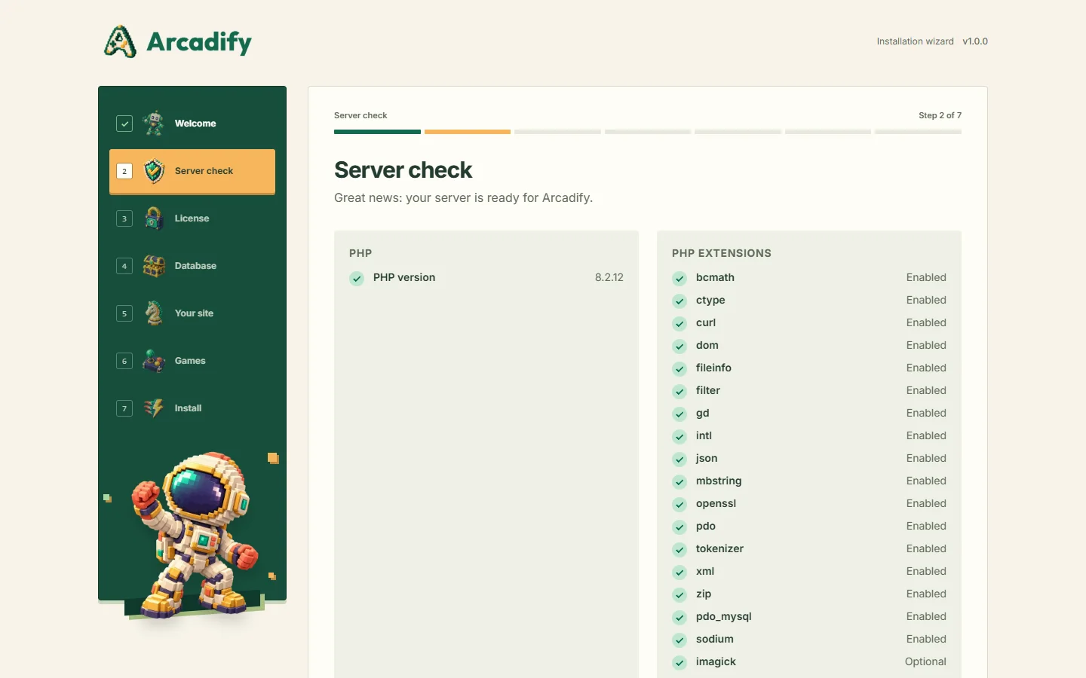
Task: Click the orange current-step progress segment
Action: 468,132
